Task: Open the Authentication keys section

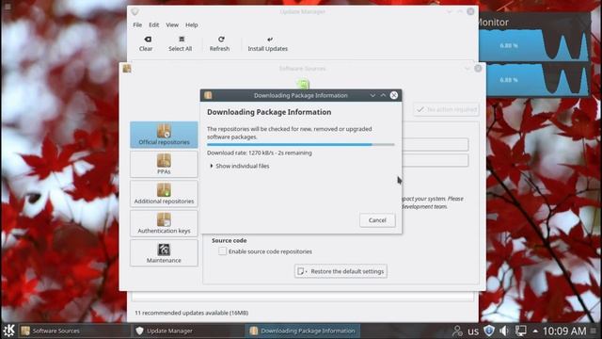Action: tap(164, 223)
